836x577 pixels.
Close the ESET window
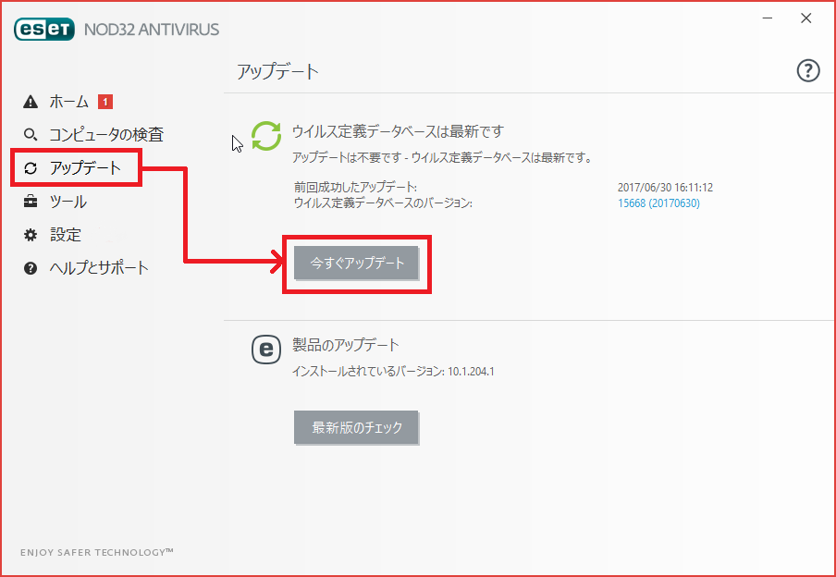(806, 18)
